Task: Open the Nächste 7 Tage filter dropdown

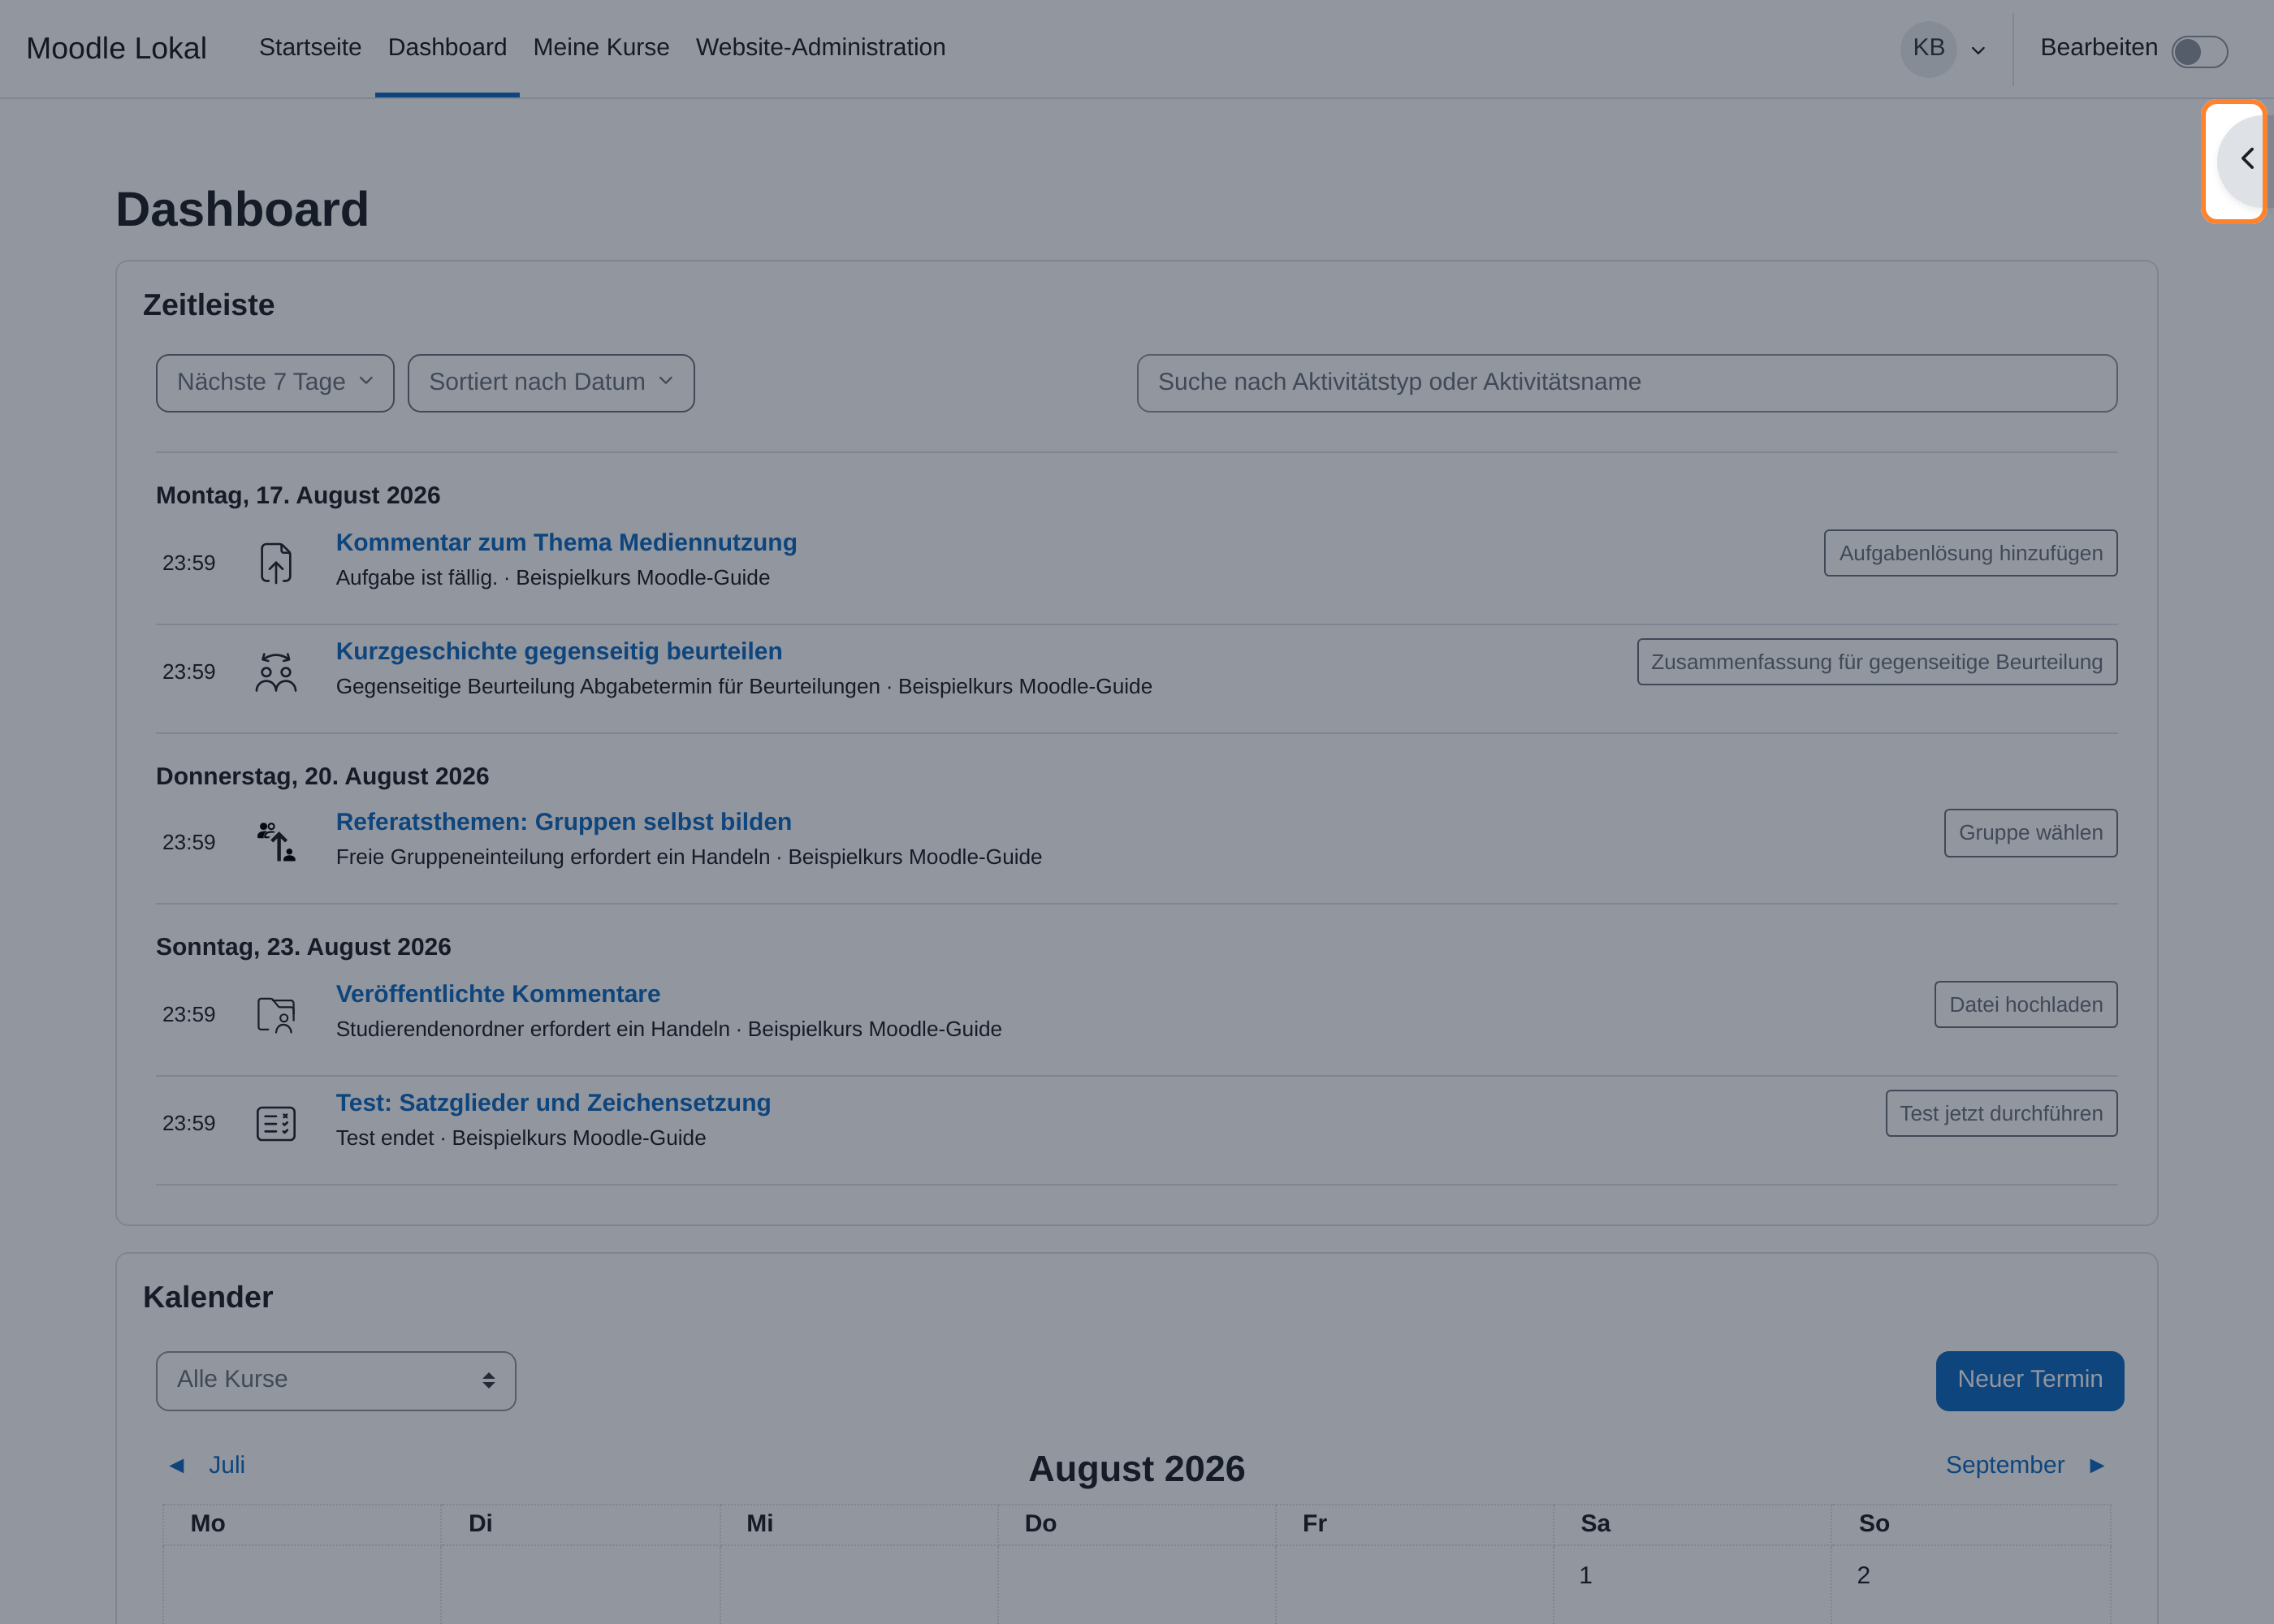Action: coord(275,383)
